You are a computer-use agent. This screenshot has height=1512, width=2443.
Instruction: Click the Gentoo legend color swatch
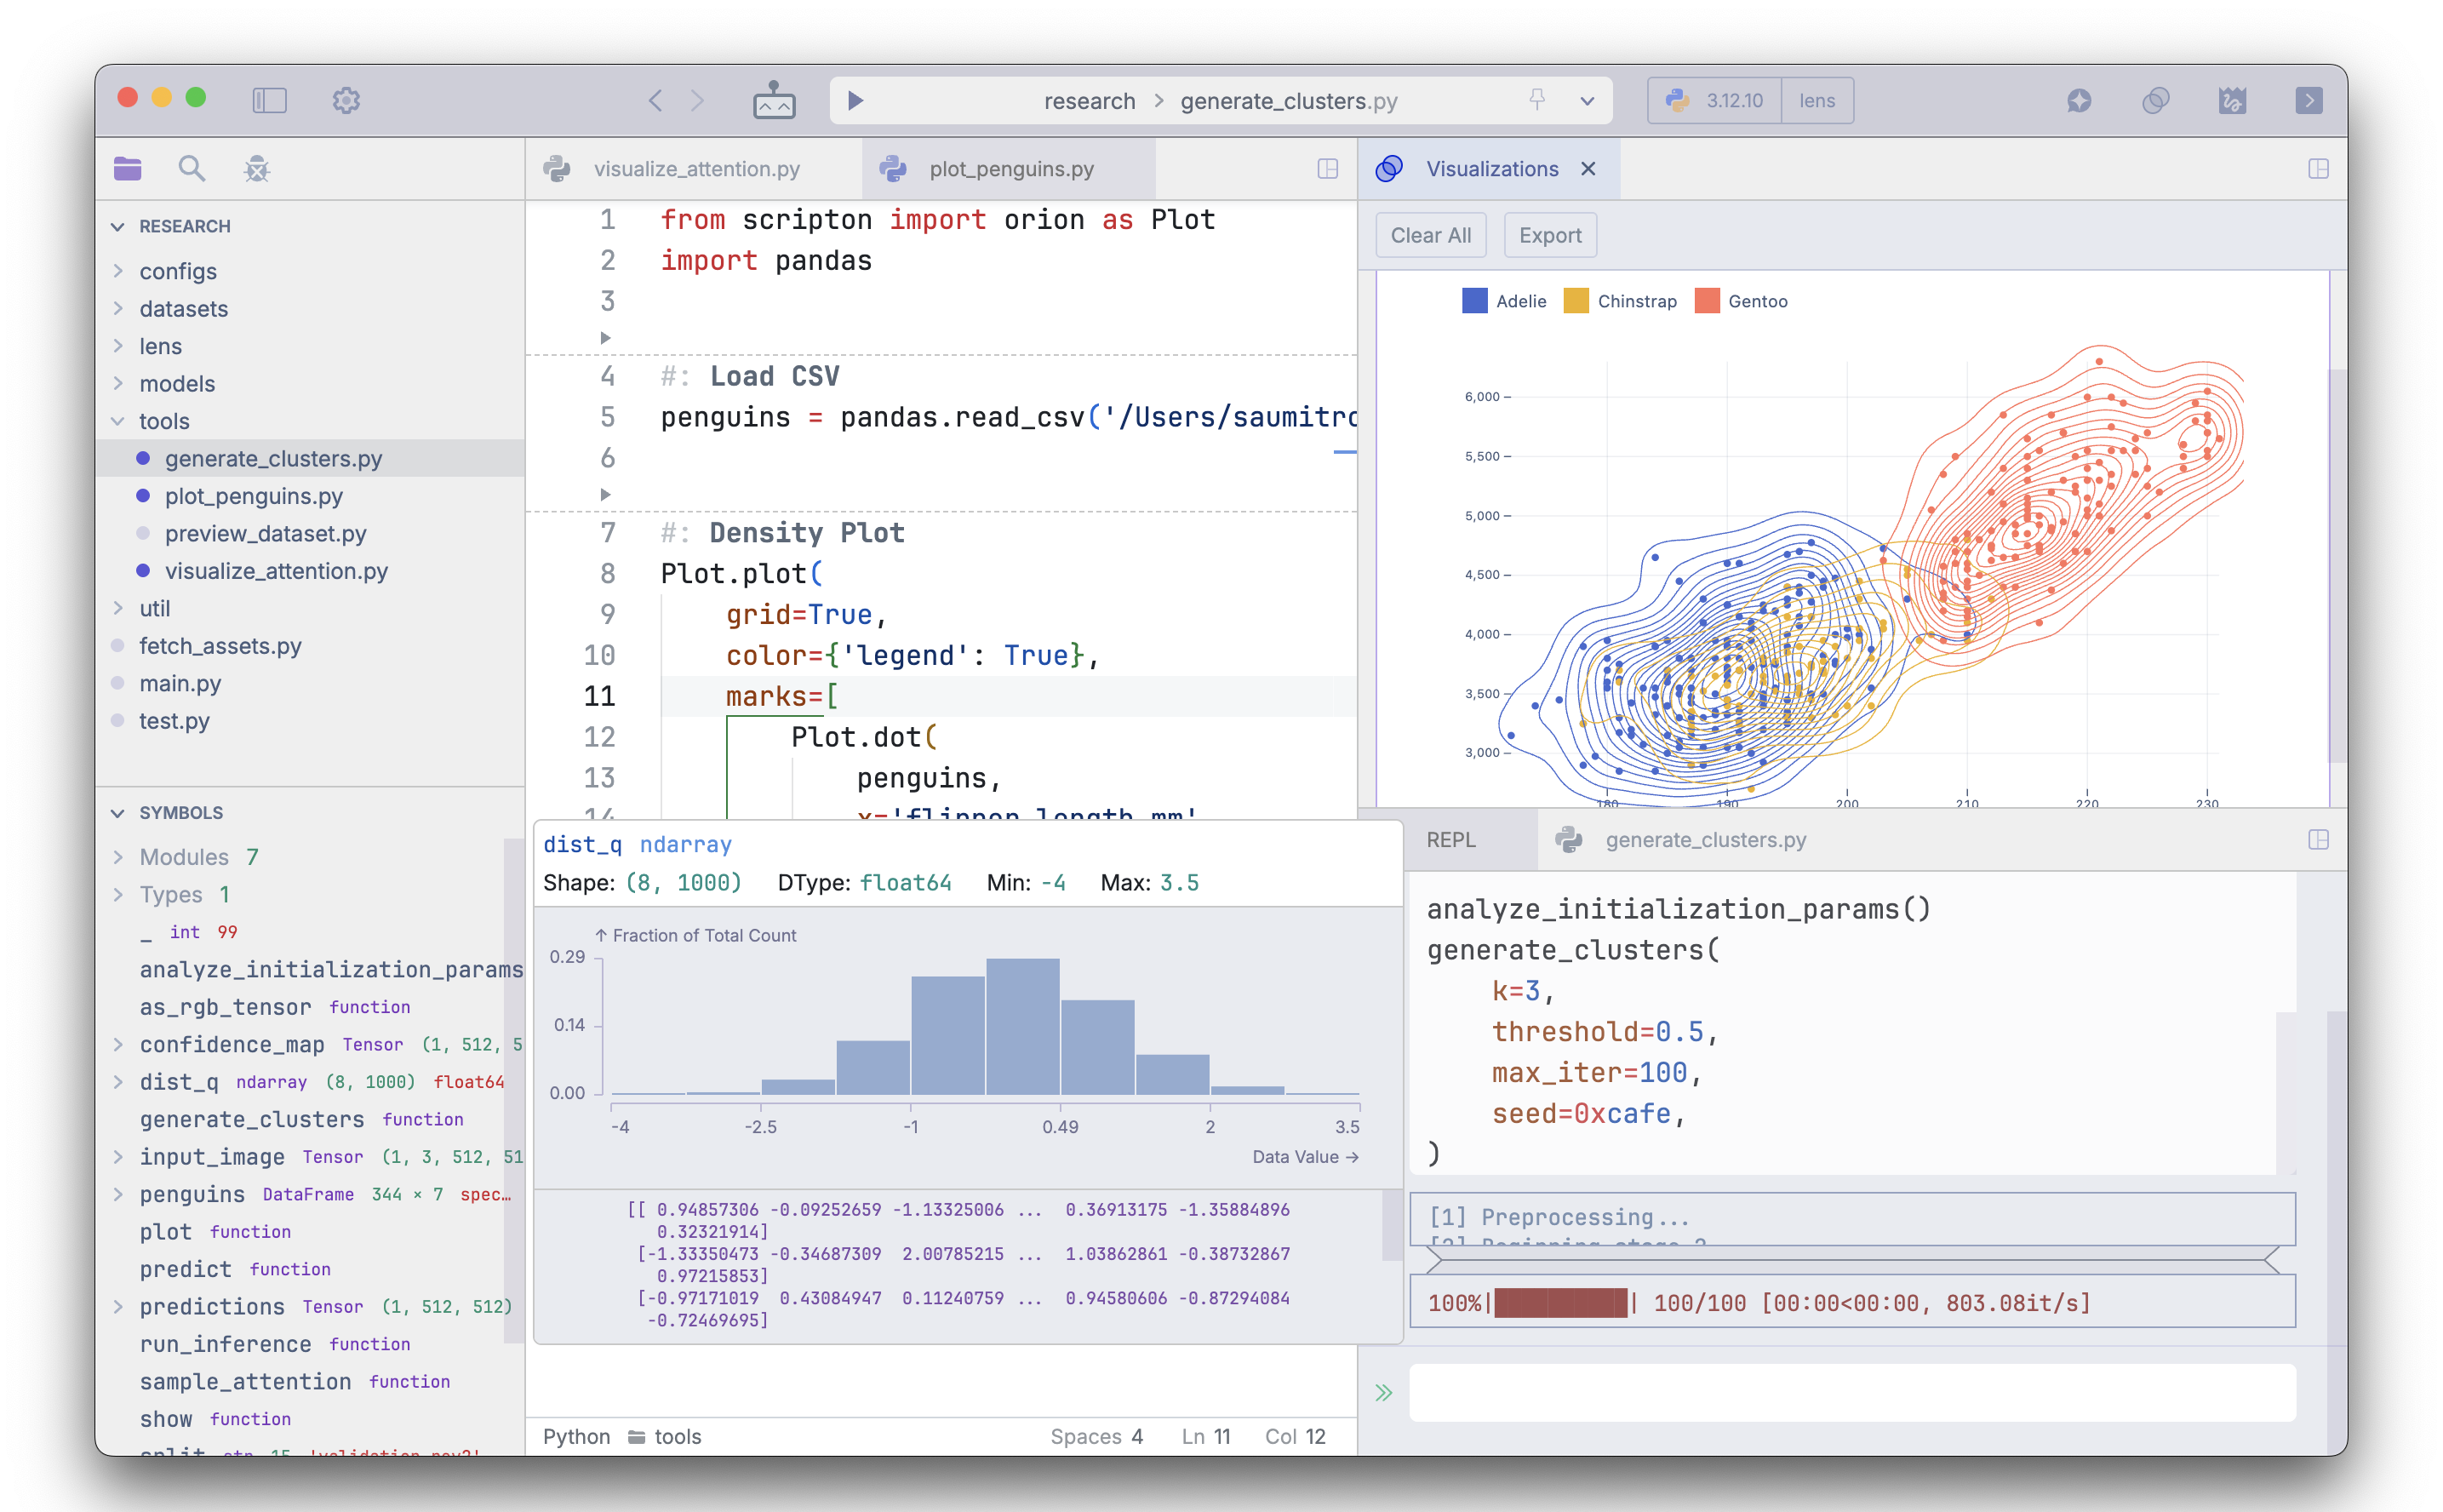(1707, 301)
